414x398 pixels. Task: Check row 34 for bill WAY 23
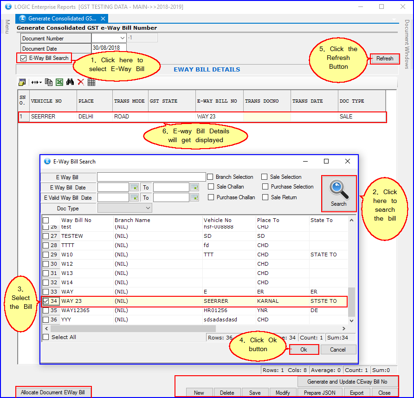[45, 301]
